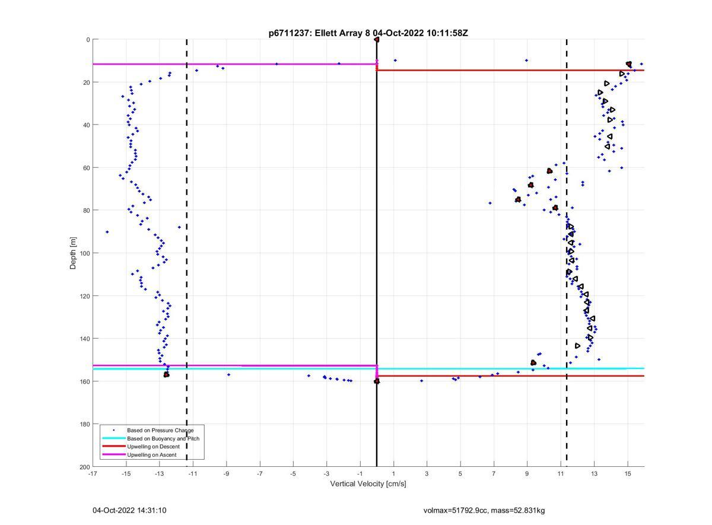Click the velocity-axis tick label '11'
The height and width of the screenshot is (525, 712).
pyautogui.click(x=561, y=474)
